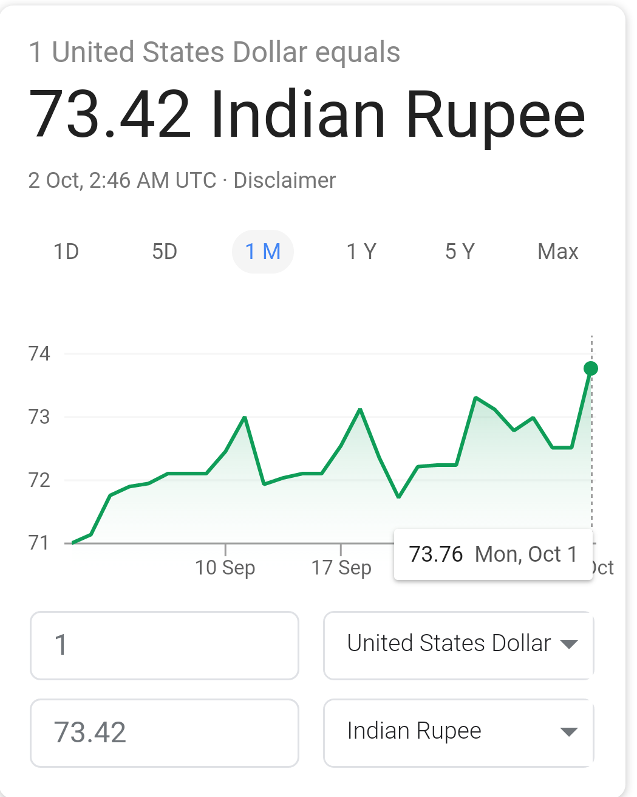Click the 17 Sep axis tick label

click(341, 568)
